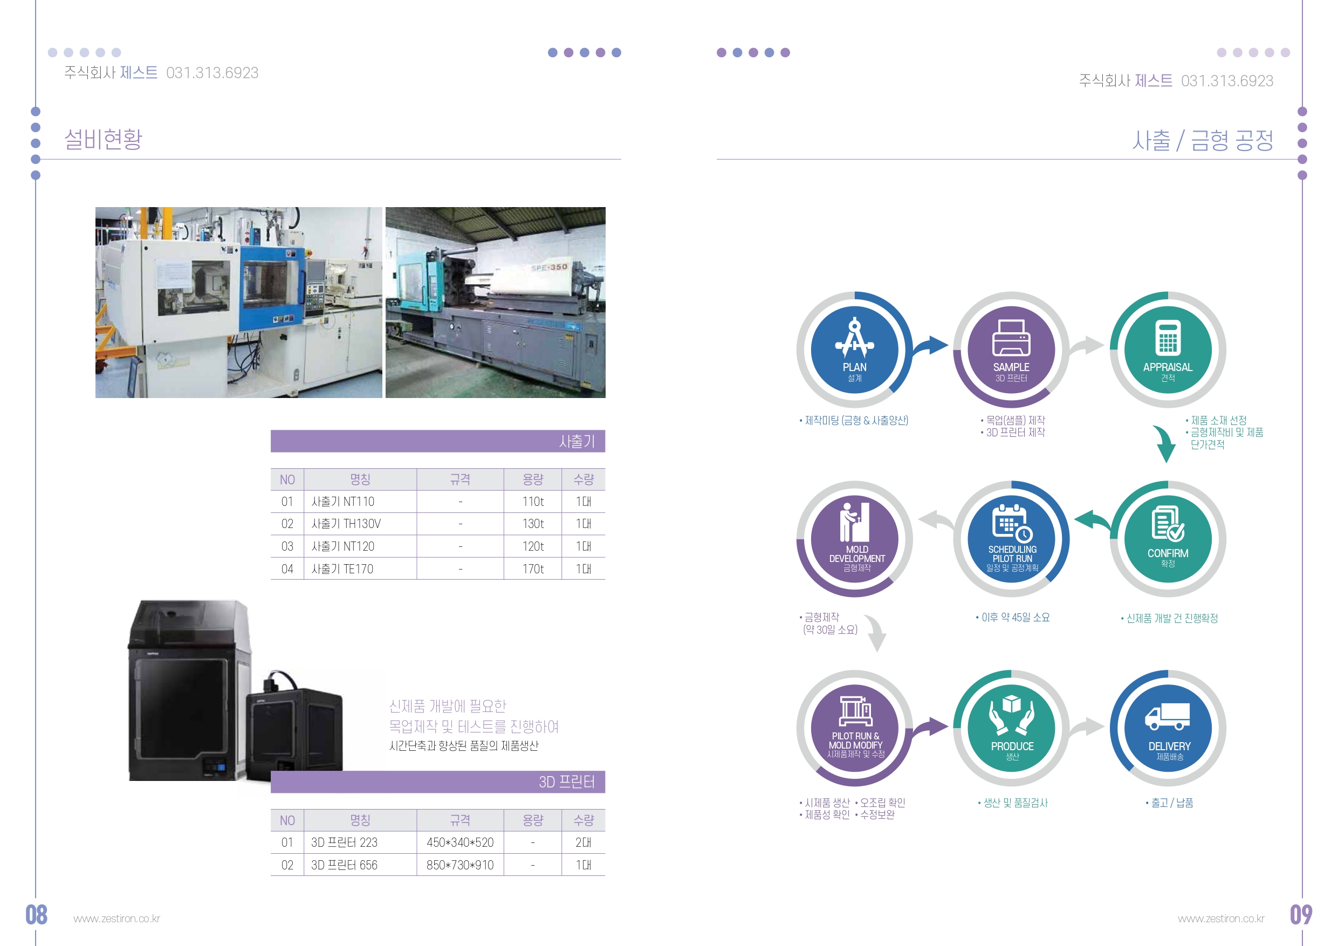Click the PRODUCE hands-with-box icon
This screenshot has height=946, width=1338.
tap(1011, 714)
